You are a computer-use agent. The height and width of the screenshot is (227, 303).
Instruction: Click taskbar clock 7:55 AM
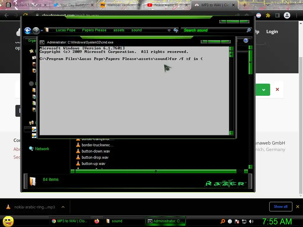click(x=277, y=221)
